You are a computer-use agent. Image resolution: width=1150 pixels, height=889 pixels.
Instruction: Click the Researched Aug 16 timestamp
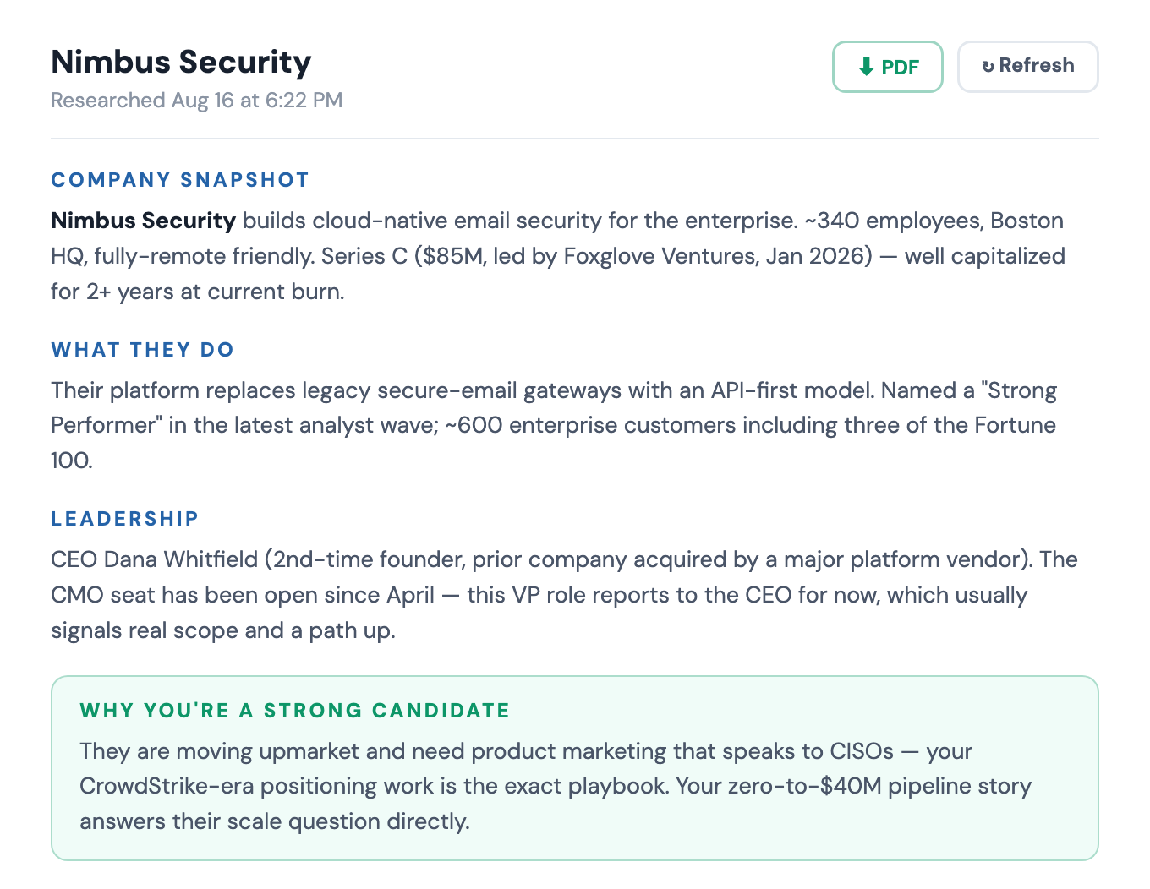coord(196,101)
